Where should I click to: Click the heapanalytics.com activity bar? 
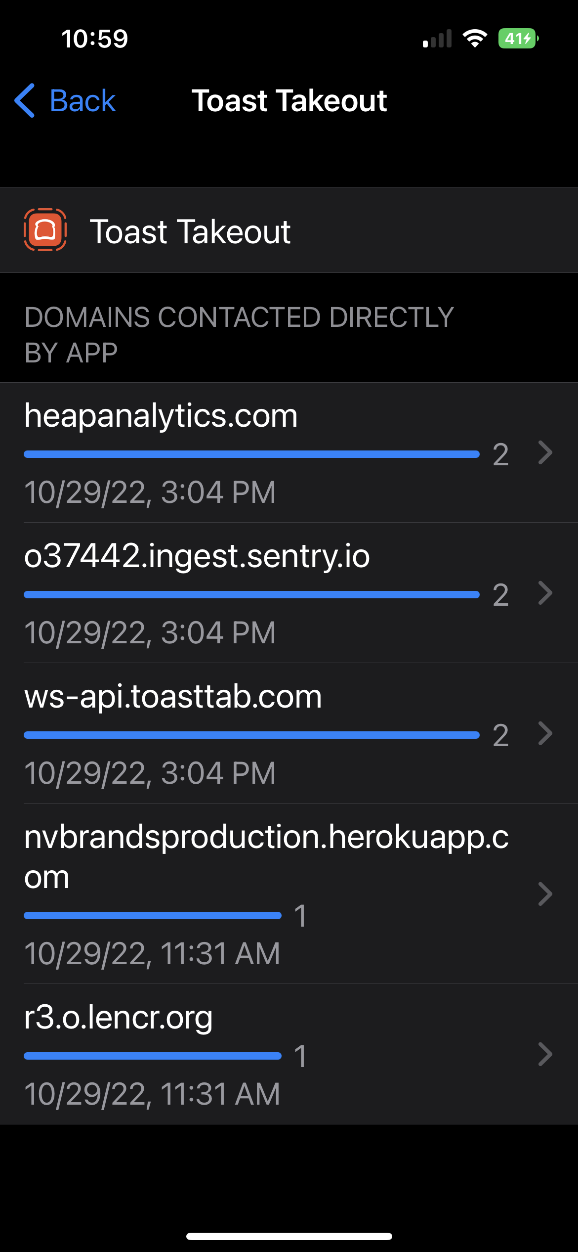[x=251, y=454]
